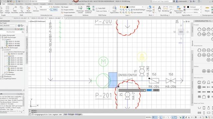Click the Gruppe bearbeiten button
213x119 pixels.
(x=68, y=13)
